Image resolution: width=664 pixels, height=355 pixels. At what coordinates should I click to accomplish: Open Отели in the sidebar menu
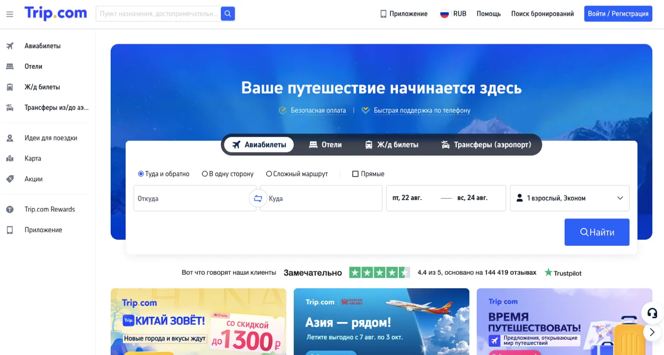(33, 66)
